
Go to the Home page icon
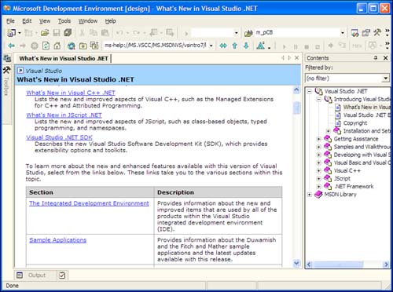pyautogui.click(x=57, y=46)
